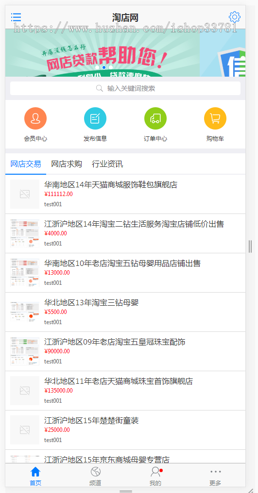Tap the 发布信息 publish info icon
The image size is (258, 493).
pos(95,118)
